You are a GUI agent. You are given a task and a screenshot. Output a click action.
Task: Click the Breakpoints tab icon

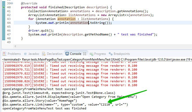[x=111, y=54]
